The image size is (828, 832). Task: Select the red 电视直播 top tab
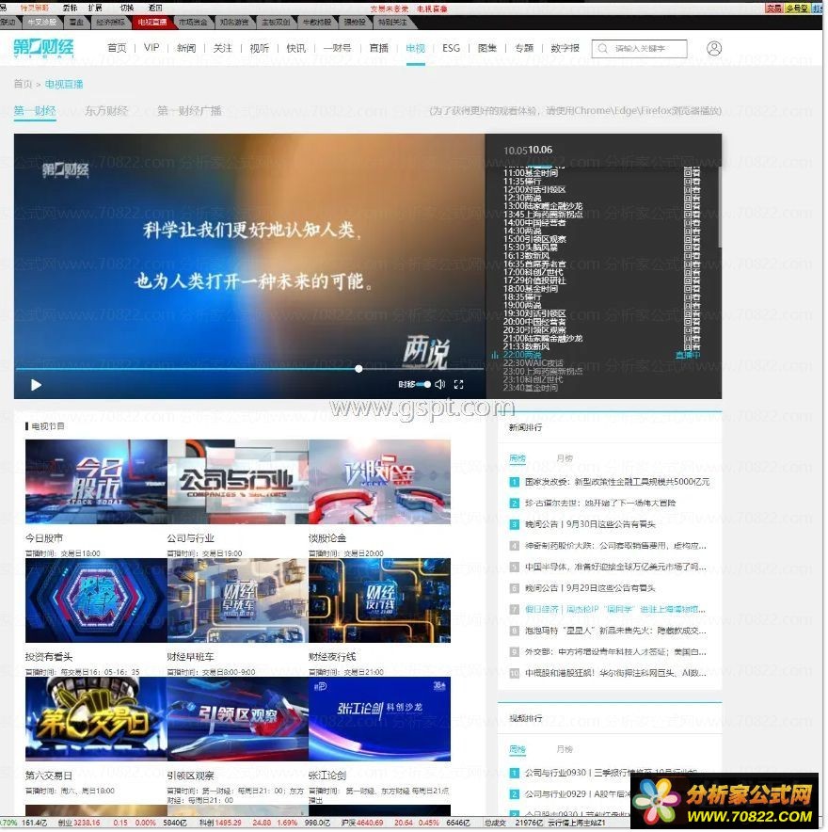click(x=151, y=23)
